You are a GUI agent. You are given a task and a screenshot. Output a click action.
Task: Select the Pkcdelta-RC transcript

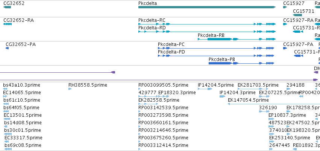[207, 24]
